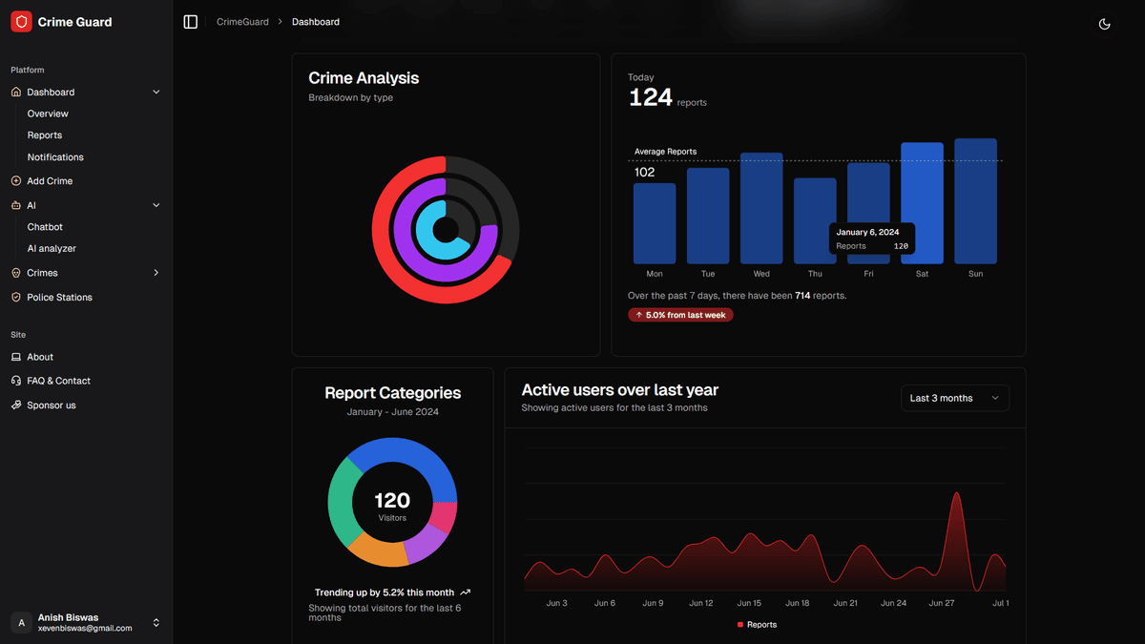The image size is (1145, 644).
Task: Switch to the Notifications page
Action: pos(54,156)
